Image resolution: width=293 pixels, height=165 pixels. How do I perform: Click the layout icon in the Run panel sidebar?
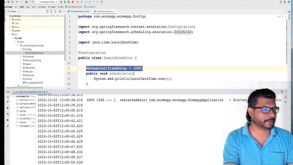[x=8, y=120]
